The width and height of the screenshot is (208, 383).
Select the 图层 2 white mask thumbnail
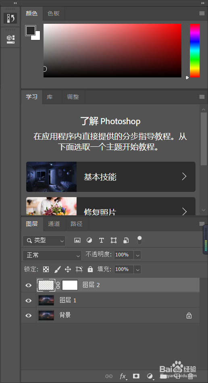click(x=70, y=285)
